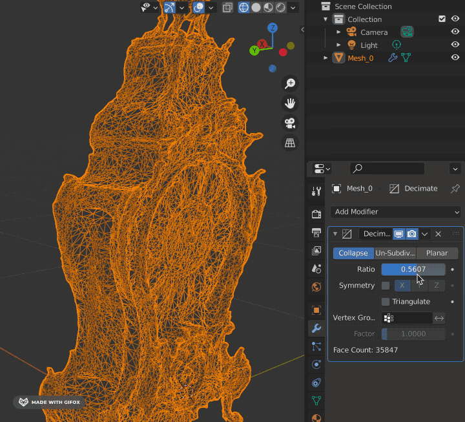Click the Ratio slider field

coord(413,269)
